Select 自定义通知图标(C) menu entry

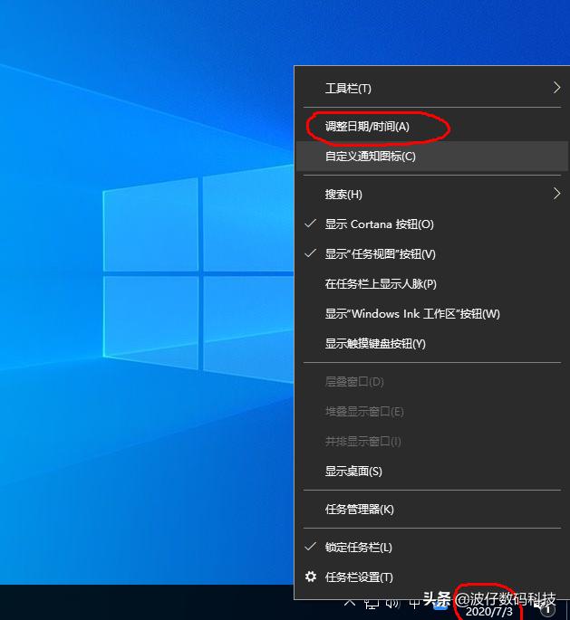point(431,157)
